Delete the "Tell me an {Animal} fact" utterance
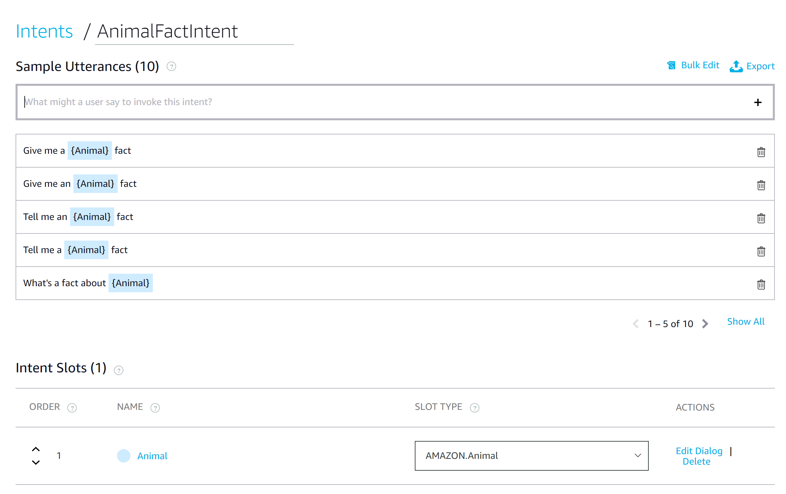Viewport: 786px width, 494px height. click(761, 218)
